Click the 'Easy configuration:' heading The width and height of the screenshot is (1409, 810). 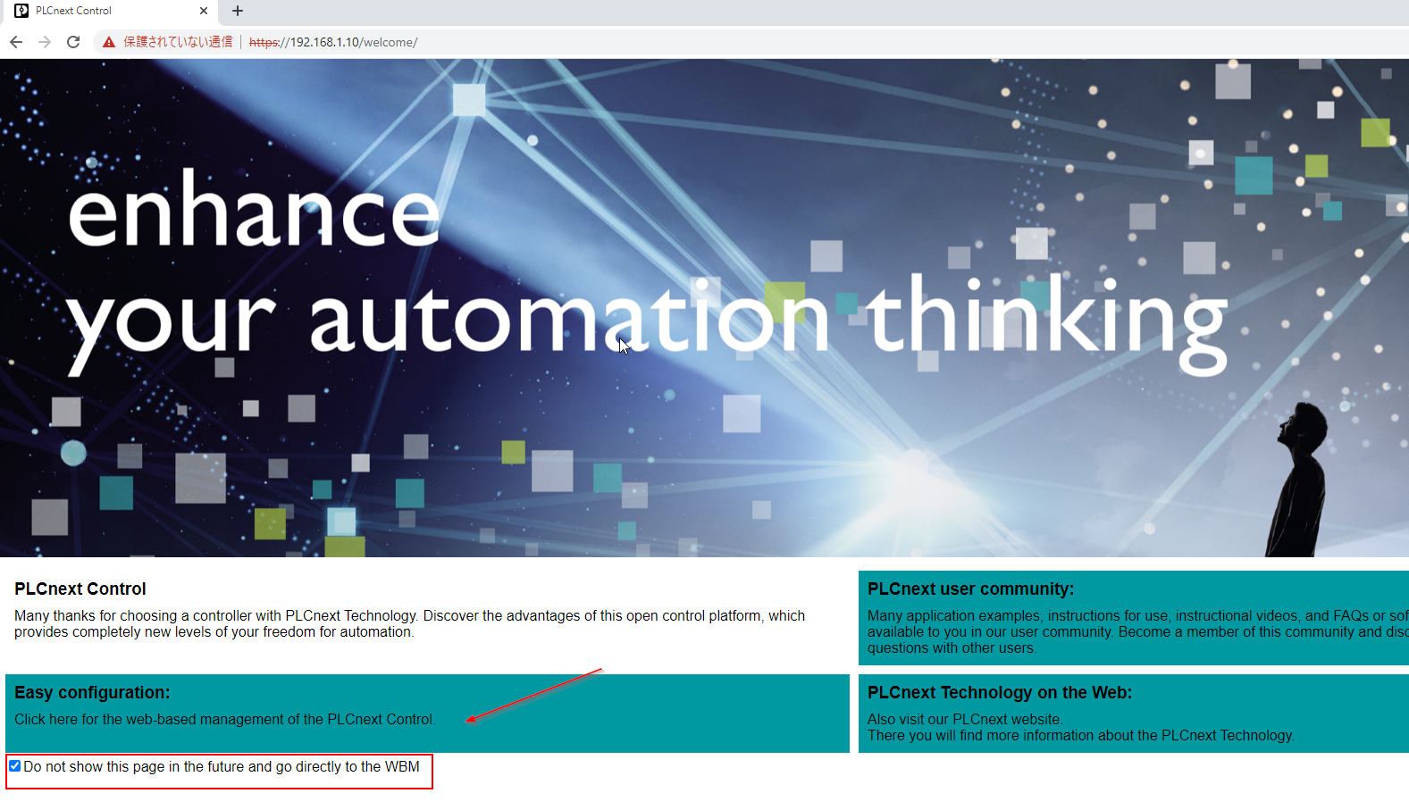click(92, 692)
